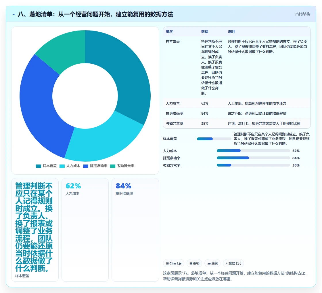
Task: Click the 考勤异常率 38% progress bar
Action: [x=253, y=165]
